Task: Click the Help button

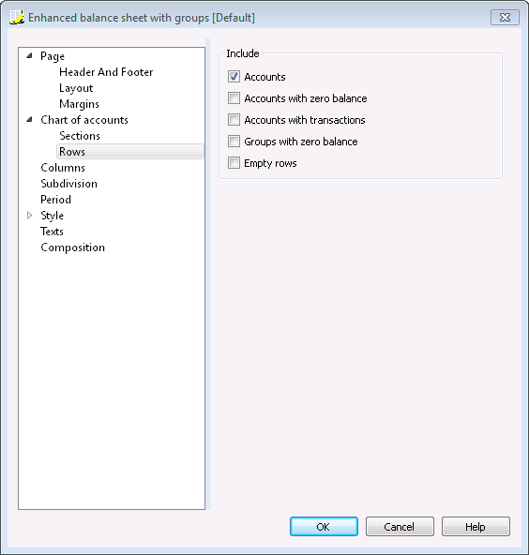Action: coord(476,526)
